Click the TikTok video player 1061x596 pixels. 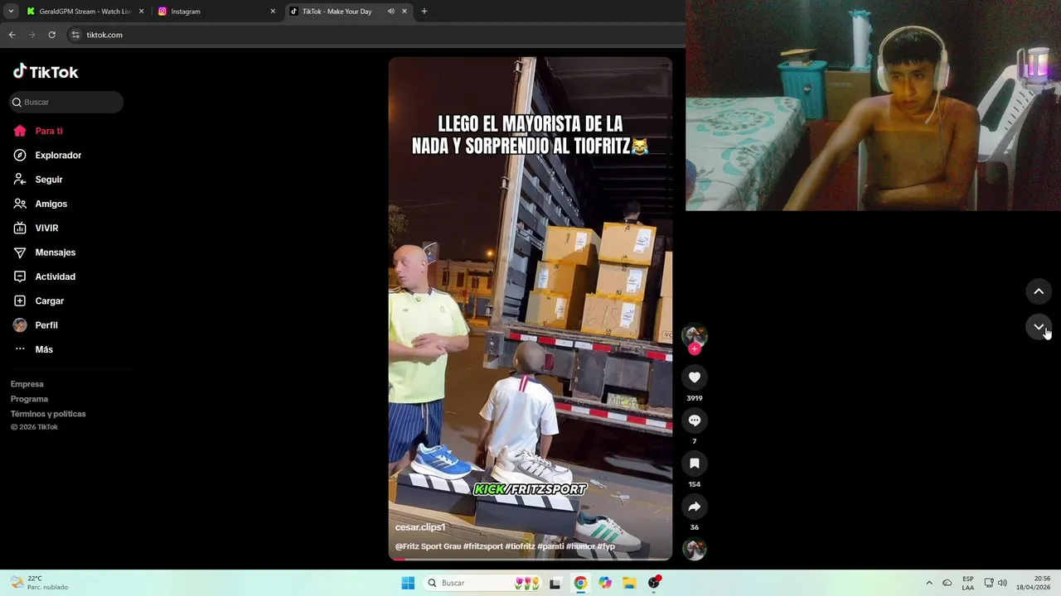point(530,309)
